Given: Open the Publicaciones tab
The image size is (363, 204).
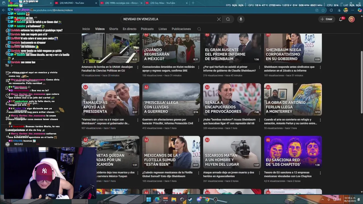Looking at the screenshot, I should (181, 29).
